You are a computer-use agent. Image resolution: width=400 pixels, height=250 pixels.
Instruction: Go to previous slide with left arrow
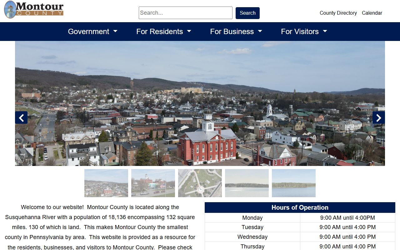coord(21,117)
